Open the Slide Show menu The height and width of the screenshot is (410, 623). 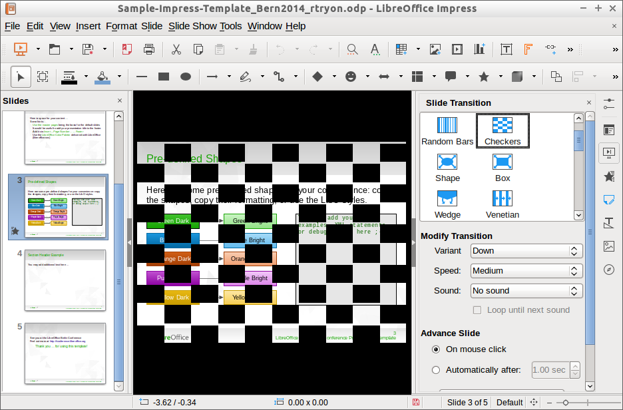pyautogui.click(x=196, y=26)
